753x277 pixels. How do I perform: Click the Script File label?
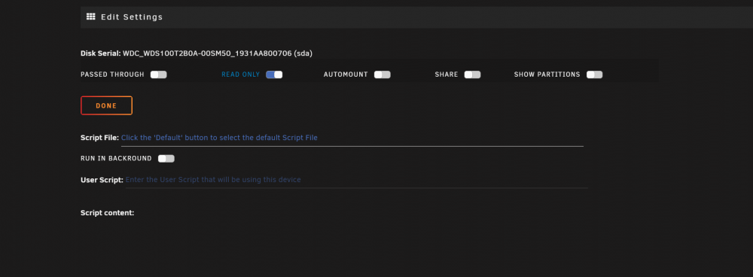99,138
